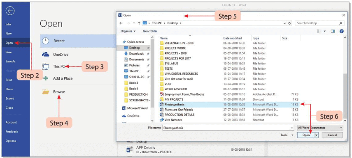The height and width of the screenshot is (158, 352).
Task: Select the This PC monitor icon in Open page
Action: click(x=46, y=66)
